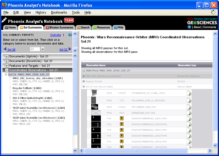The width and height of the screenshot is (219, 156).
Task: Open the help icon in Sol Summary Reports
Action: click(70, 35)
